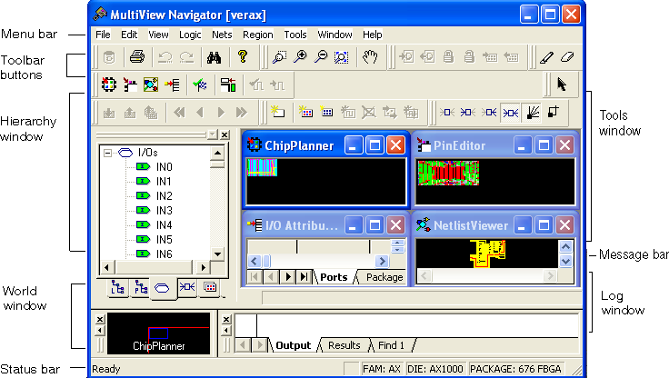The width and height of the screenshot is (669, 378).
Task: Click the lock placement icon
Action: pyautogui.click(x=448, y=56)
